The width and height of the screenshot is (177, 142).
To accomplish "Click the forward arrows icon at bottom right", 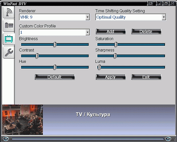I will pyautogui.click(x=168, y=139).
